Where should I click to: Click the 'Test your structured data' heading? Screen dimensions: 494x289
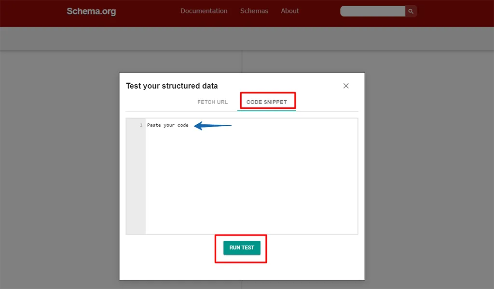(x=172, y=86)
